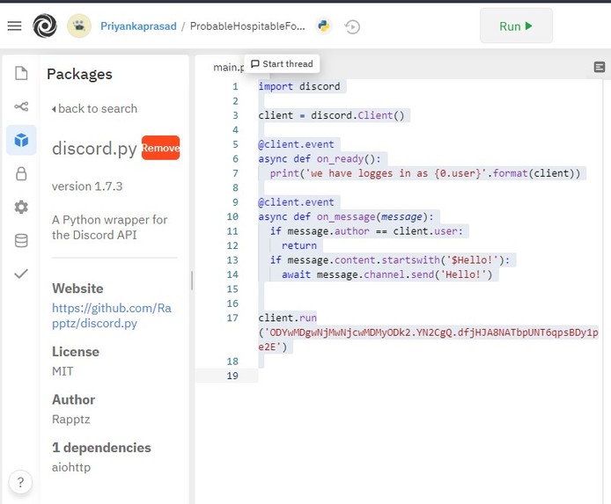This screenshot has width=611, height=504.
Task: Open the ProbableHospitableFo... repl name
Action: click(x=247, y=26)
